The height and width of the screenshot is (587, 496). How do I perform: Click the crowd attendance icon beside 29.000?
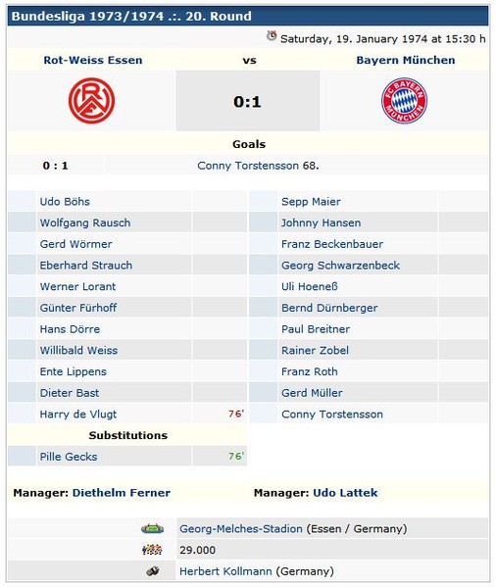pos(152,550)
